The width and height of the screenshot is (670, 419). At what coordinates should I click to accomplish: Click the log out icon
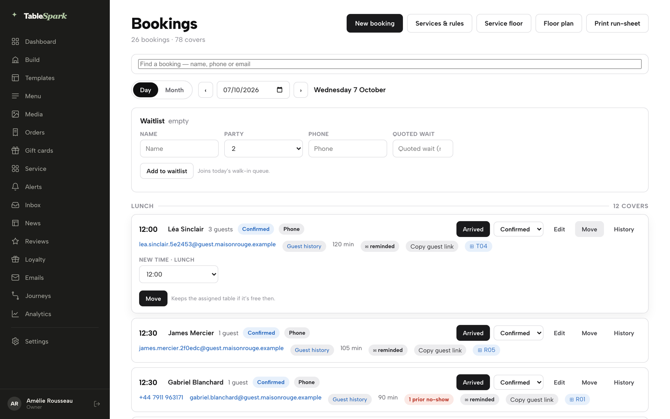pos(97,404)
